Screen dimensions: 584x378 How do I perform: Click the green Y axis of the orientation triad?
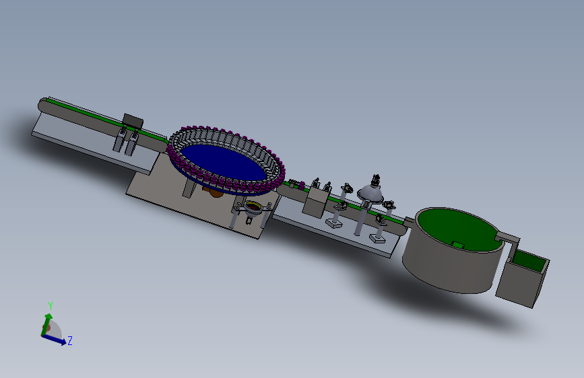(47, 324)
